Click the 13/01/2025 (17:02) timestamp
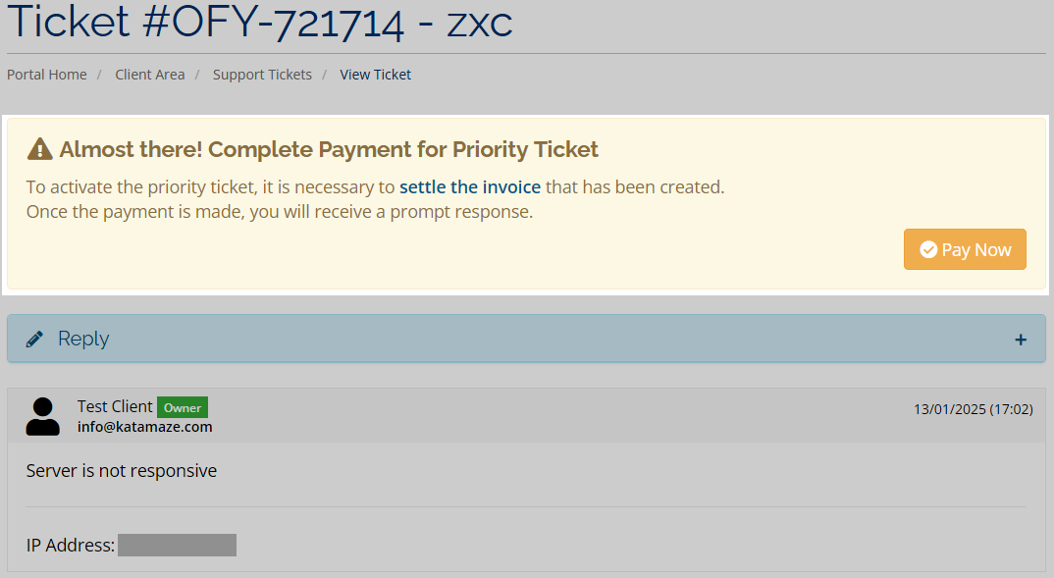1054x578 pixels. pyautogui.click(x=973, y=409)
